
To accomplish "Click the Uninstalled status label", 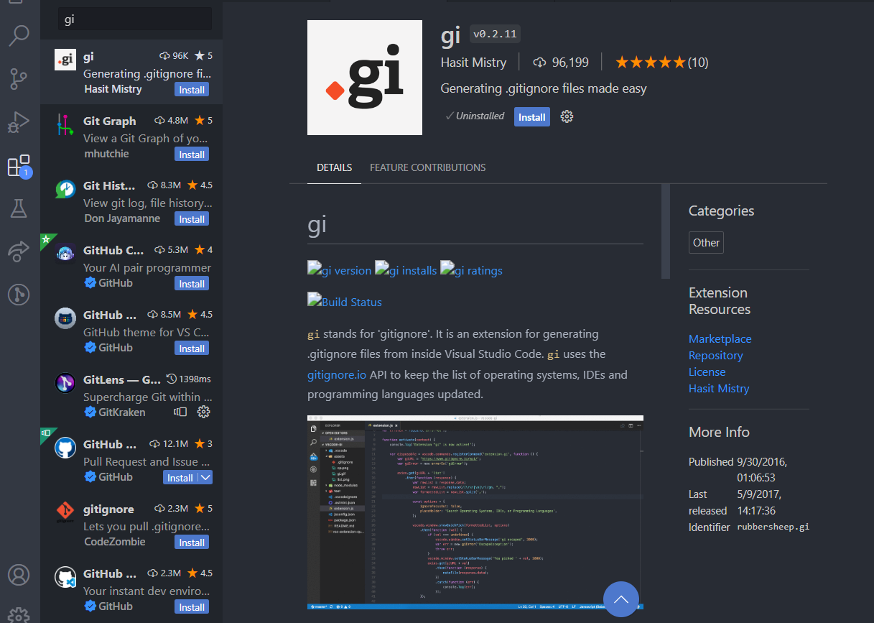I will pos(474,116).
